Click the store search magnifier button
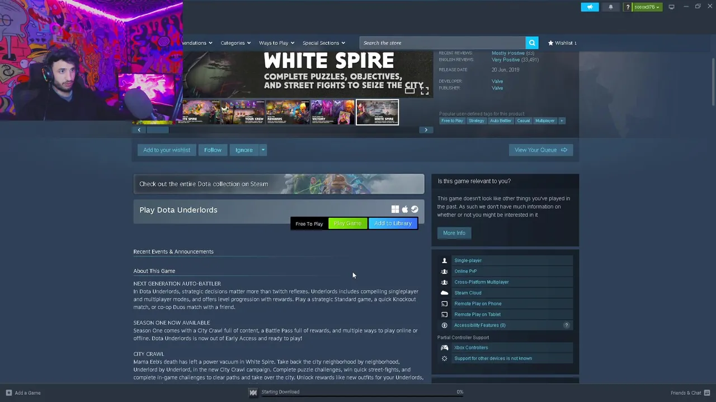The height and width of the screenshot is (402, 716). 532,42
